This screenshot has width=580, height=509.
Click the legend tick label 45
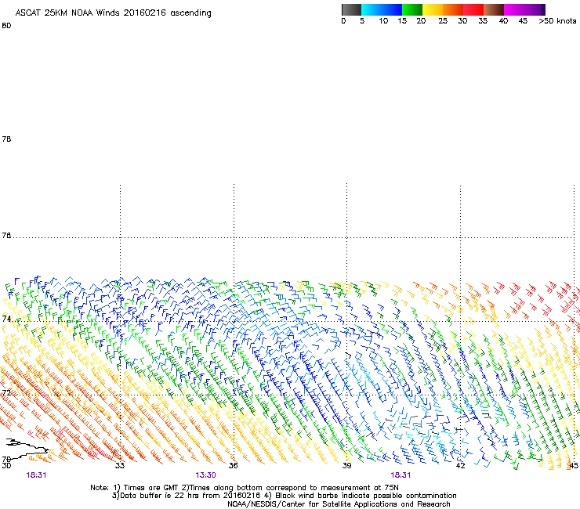(523, 21)
